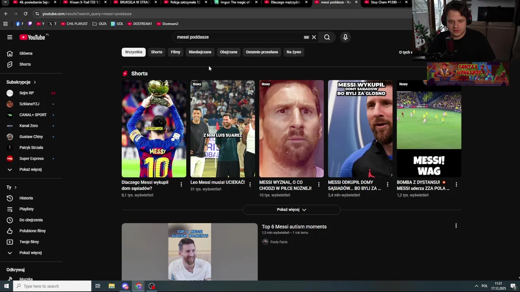520x292 pixels.
Task: Open the on-screen keyboard icon in search box
Action: pyautogui.click(x=306, y=37)
